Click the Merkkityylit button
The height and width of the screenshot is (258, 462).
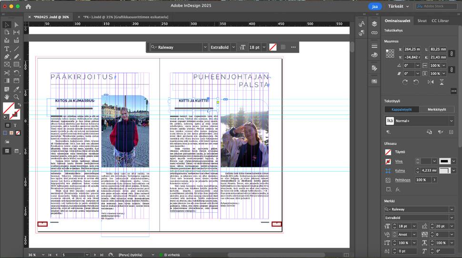pyautogui.click(x=436, y=109)
